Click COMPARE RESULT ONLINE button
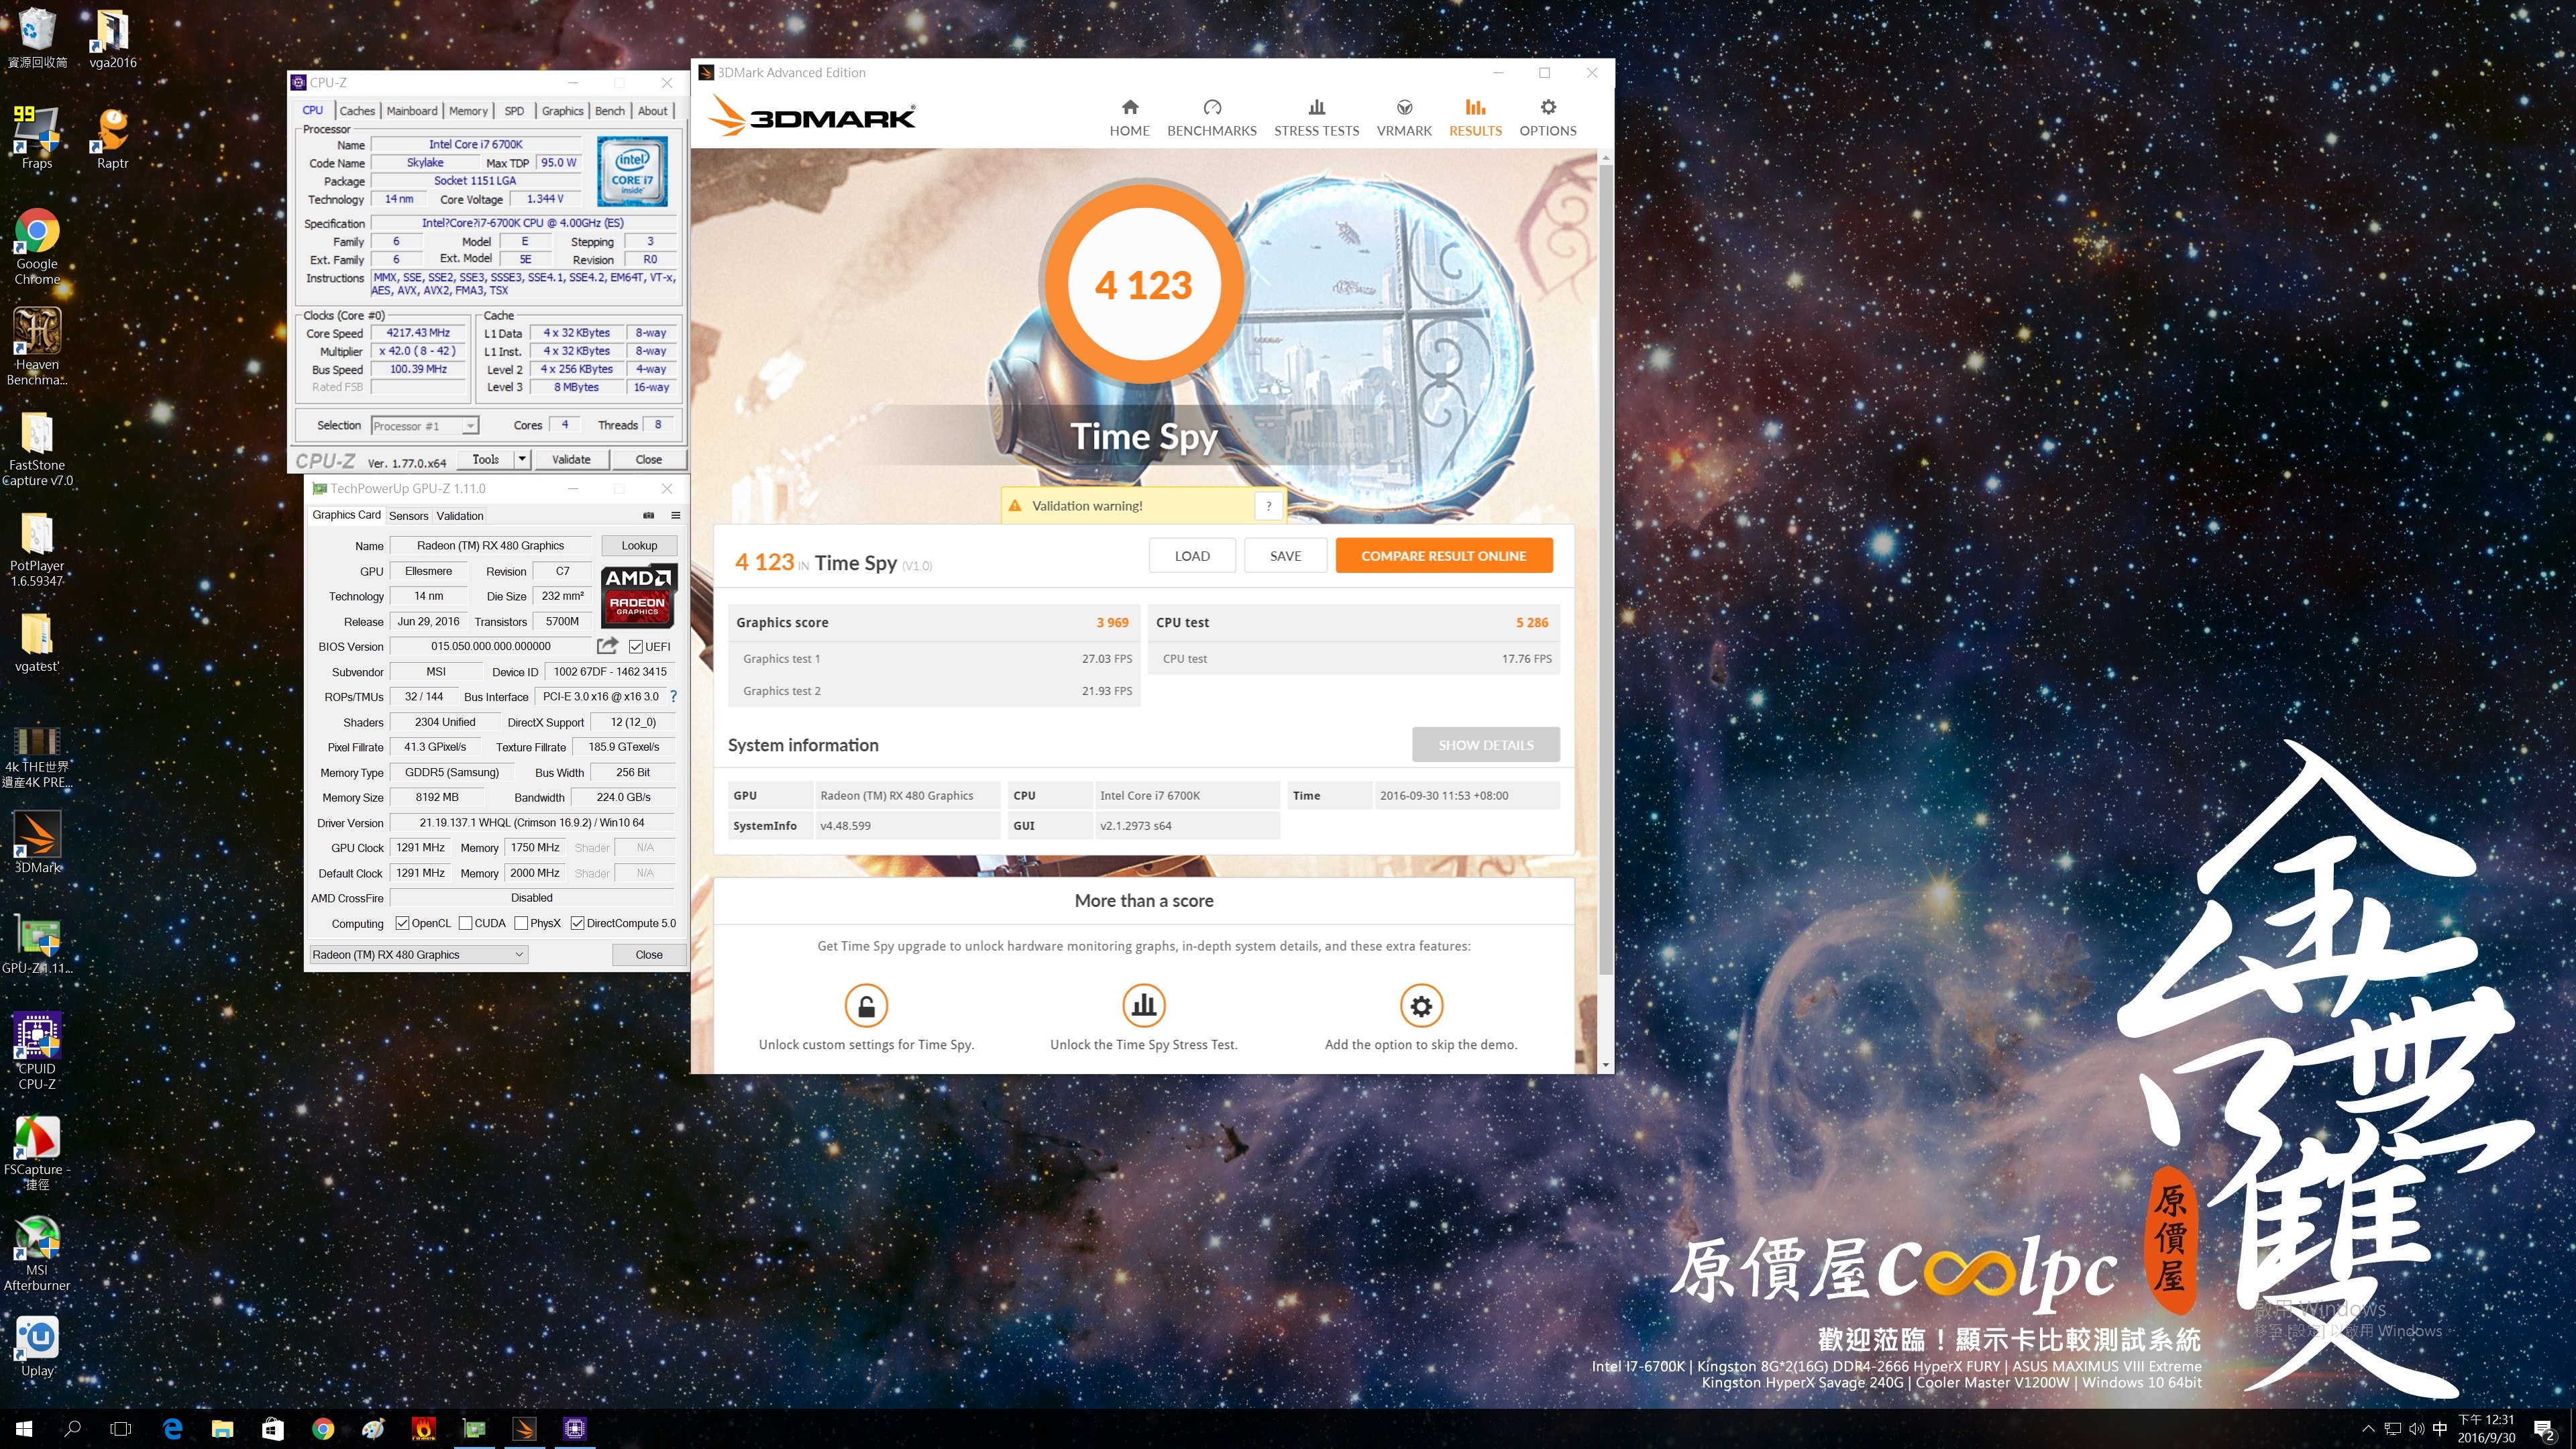 [x=1444, y=556]
